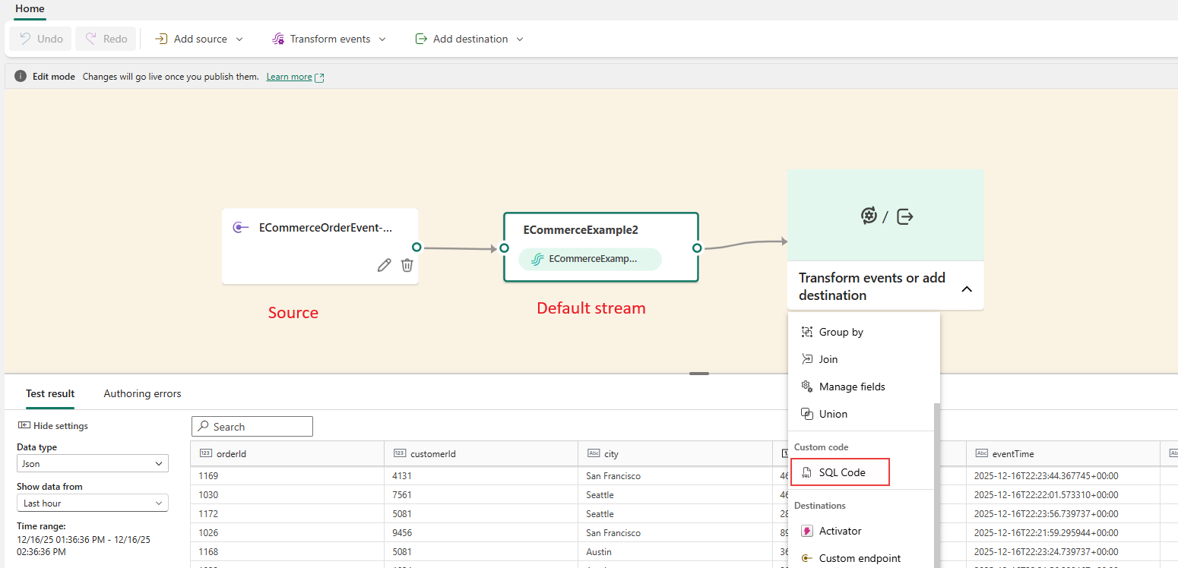Image resolution: width=1178 pixels, height=568 pixels.
Task: Click inside the Search field
Action: click(252, 426)
